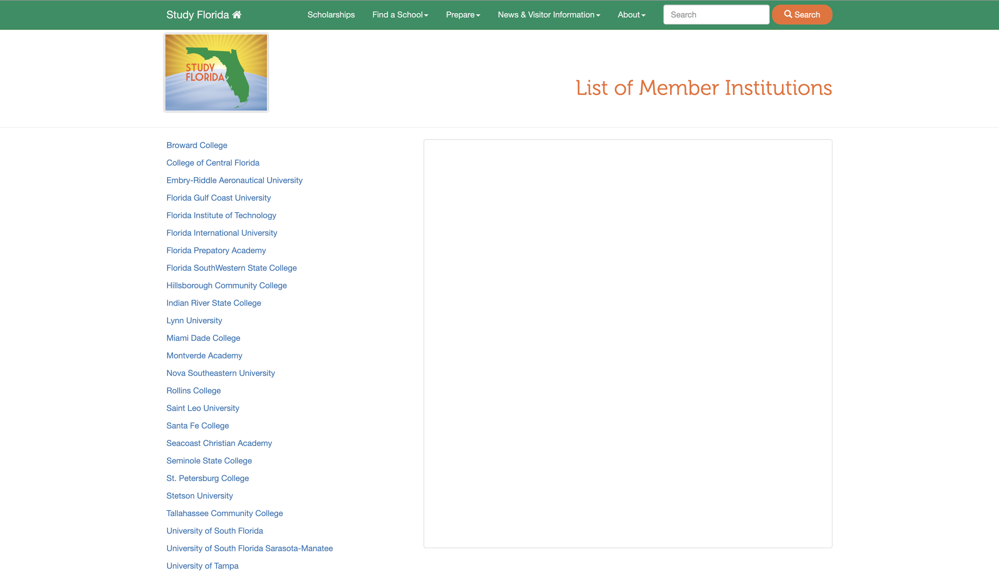The image size is (999, 573).
Task: Open Seacoast Christian Academy link
Action: click(x=219, y=444)
